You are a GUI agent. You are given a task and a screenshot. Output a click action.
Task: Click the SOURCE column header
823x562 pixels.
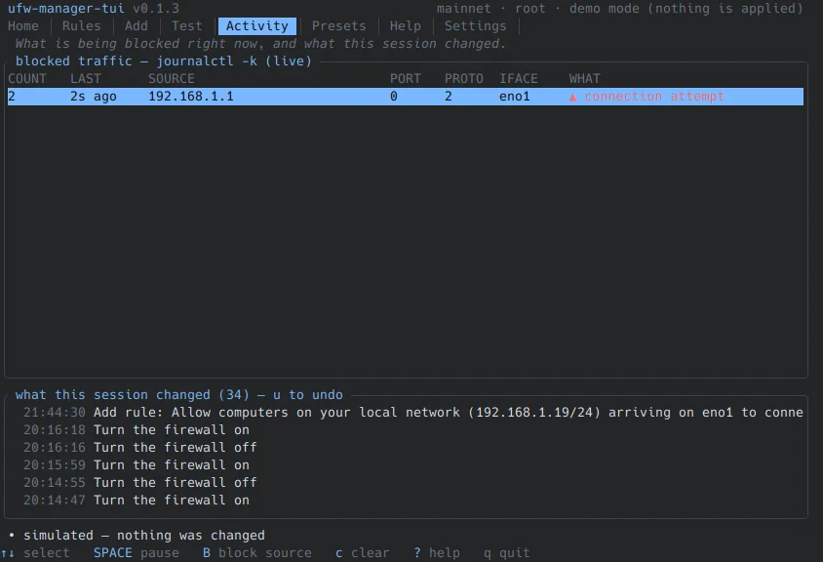coord(171,79)
